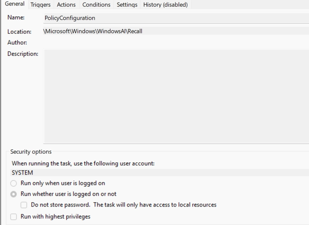Switch to the General tab
Screen dimensions: 309x225
pos(15,5)
